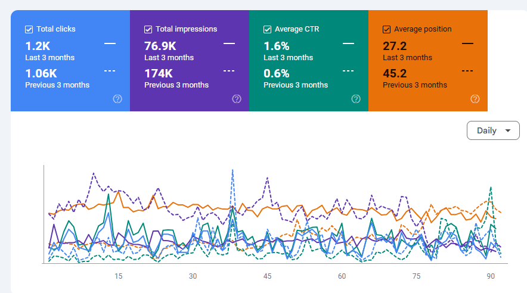Screen dimensions: 527x293
Task: Open the Daily granularity dropdown
Action: pyautogui.click(x=493, y=131)
